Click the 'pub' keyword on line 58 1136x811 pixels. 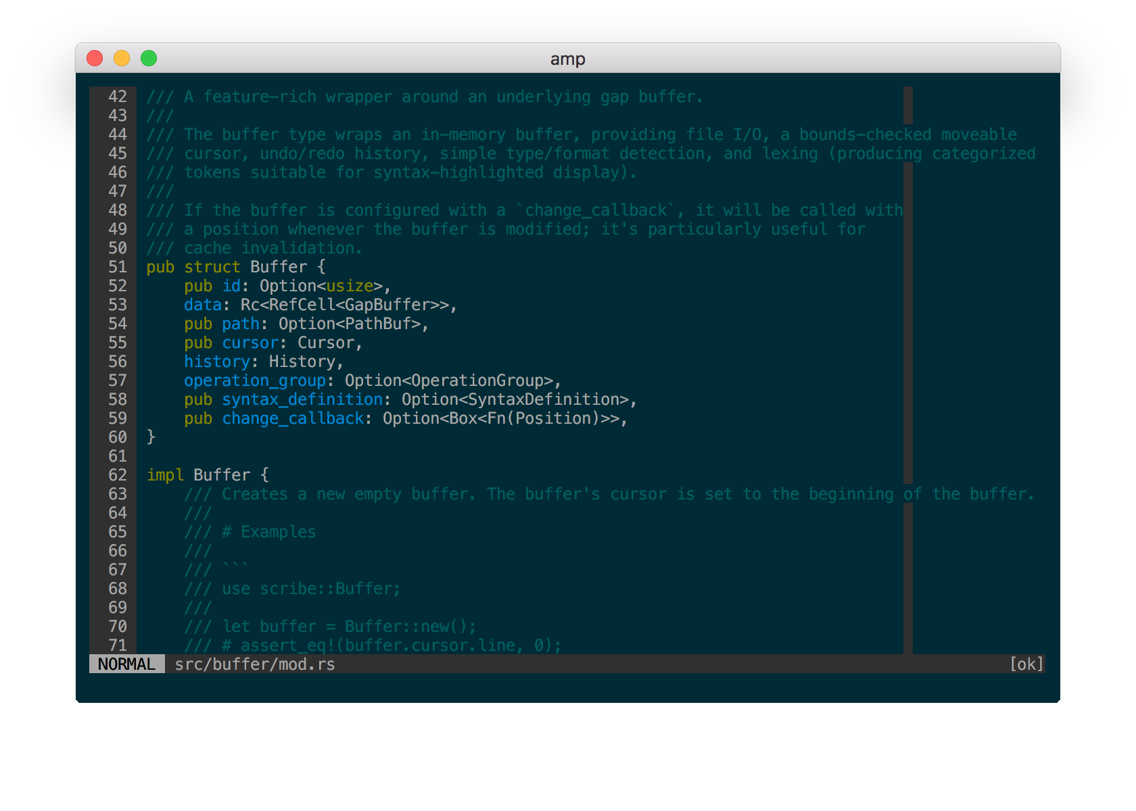point(198,399)
